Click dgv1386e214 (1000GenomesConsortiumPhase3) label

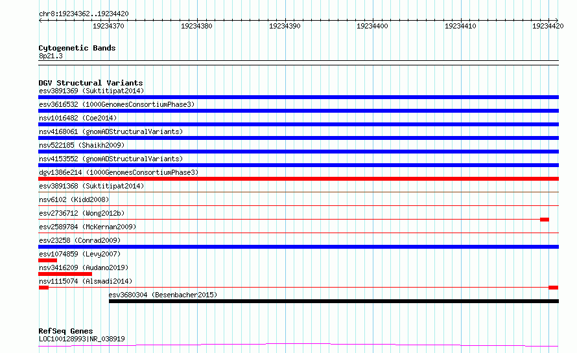tap(119, 172)
